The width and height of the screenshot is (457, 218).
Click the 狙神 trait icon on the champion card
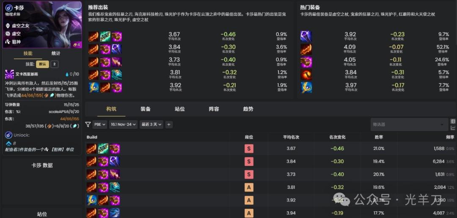(x=8, y=42)
